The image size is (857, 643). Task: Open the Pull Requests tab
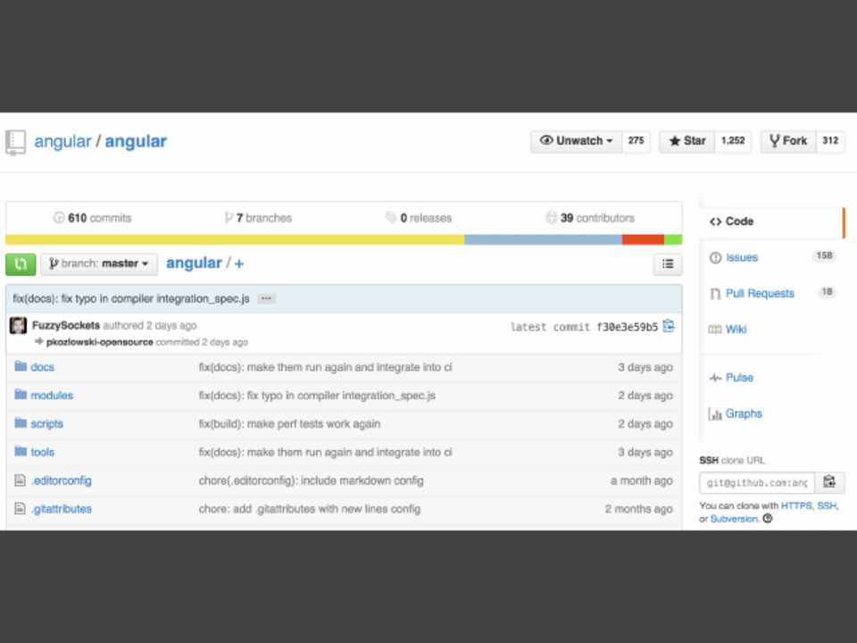point(759,293)
